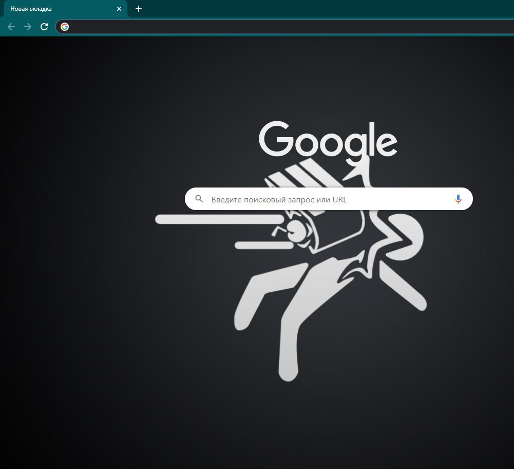Click the search box with Введите поисковый запрос
Screen dimensions: 514x469
329,199
